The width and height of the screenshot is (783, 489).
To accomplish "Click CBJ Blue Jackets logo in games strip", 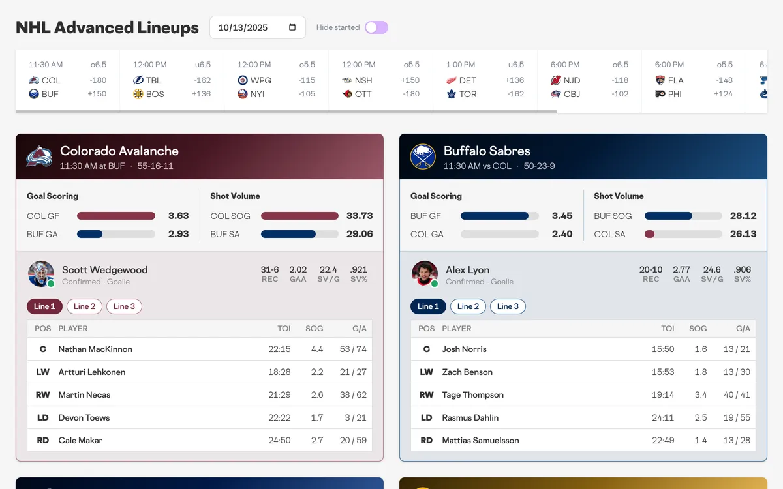I will tap(556, 94).
